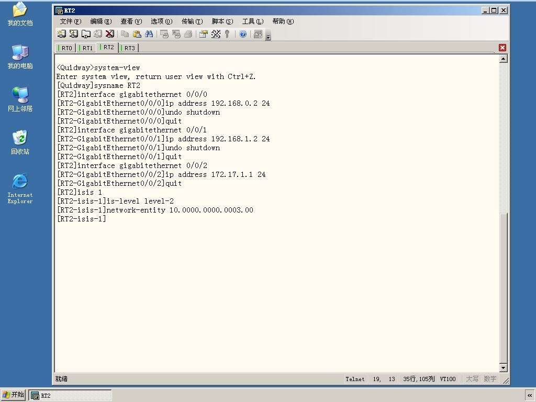
Task: Click the scrollbar down arrow
Action: (503, 368)
